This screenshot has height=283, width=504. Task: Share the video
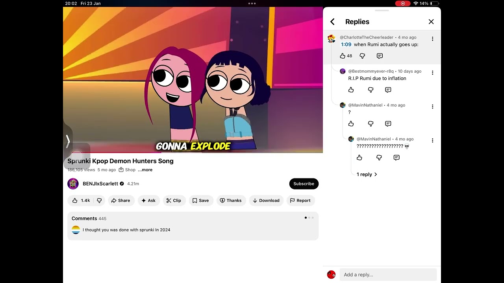tap(120, 200)
